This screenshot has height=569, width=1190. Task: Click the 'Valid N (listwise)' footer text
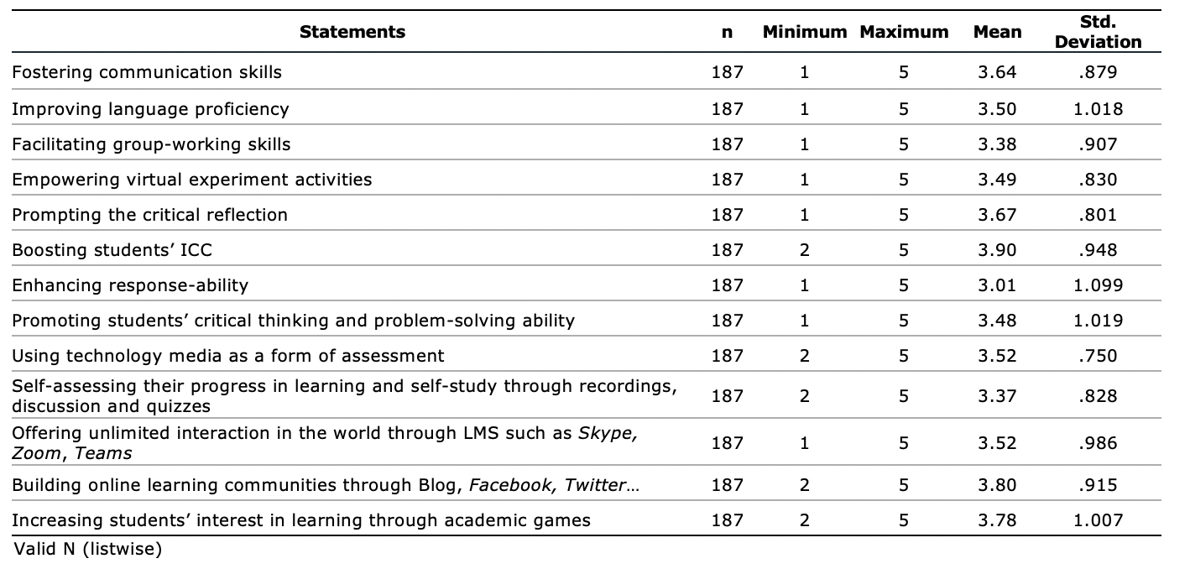(x=87, y=550)
